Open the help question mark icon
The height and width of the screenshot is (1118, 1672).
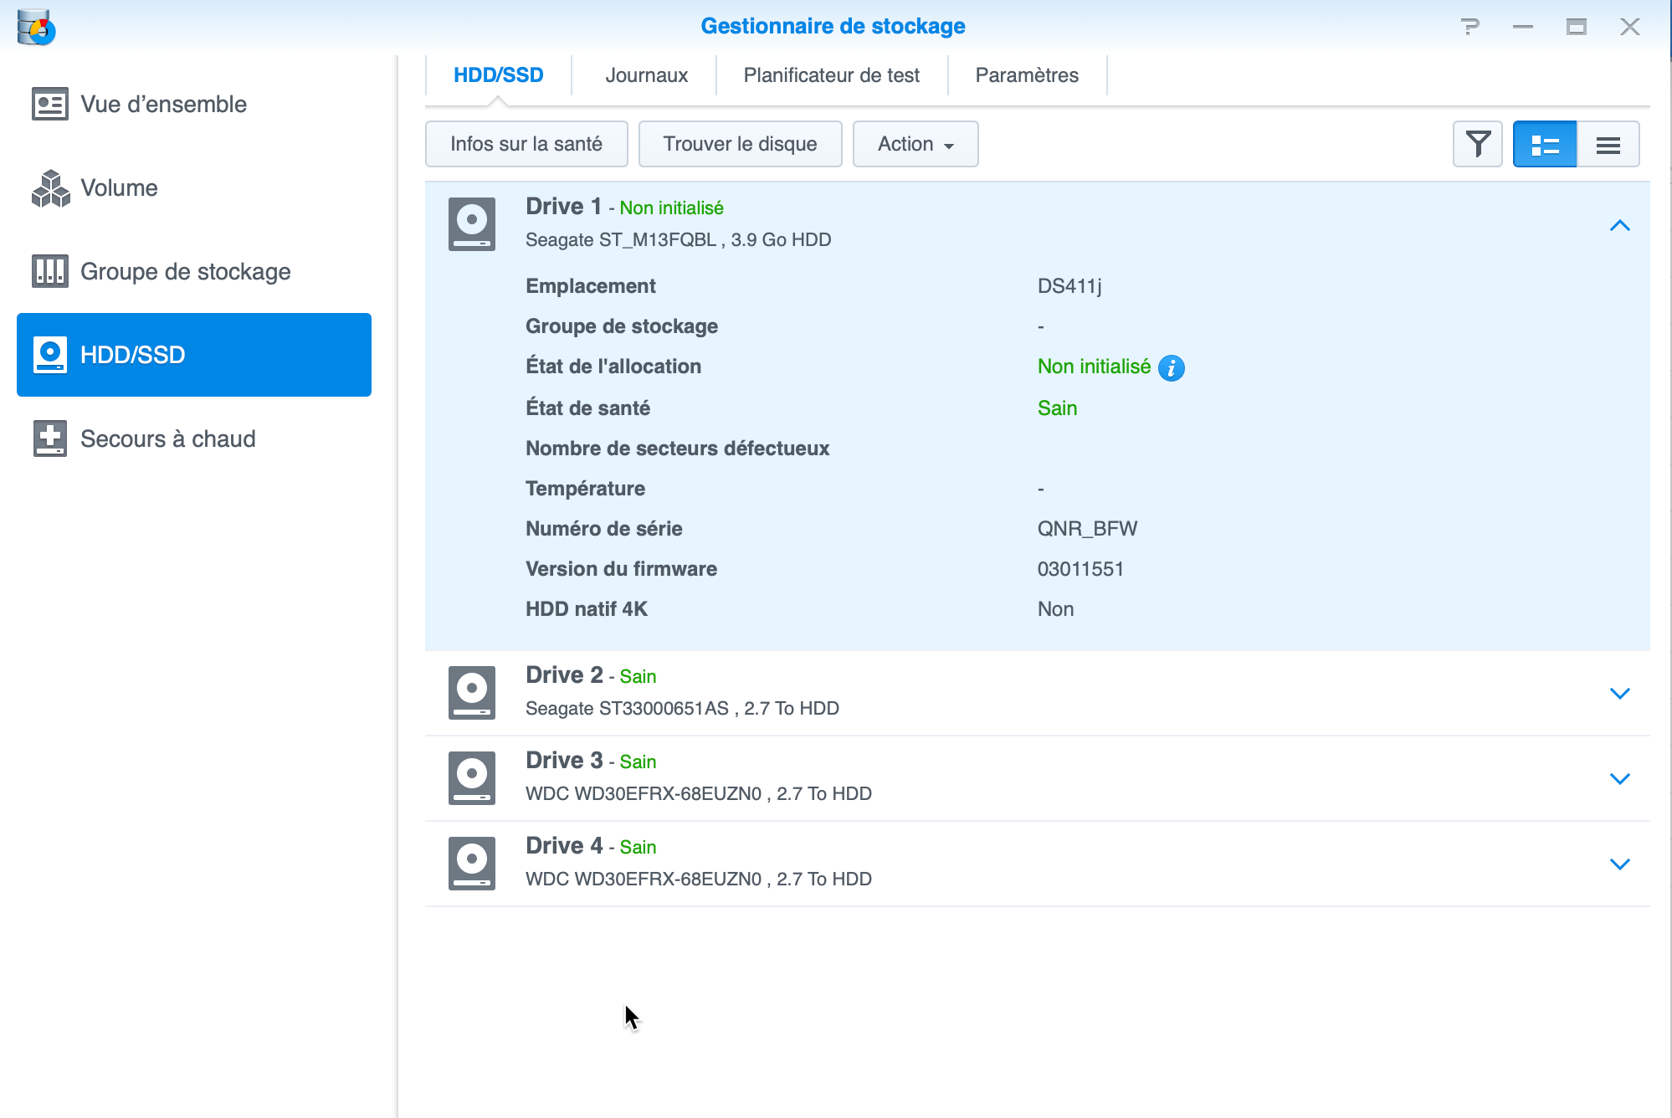[x=1469, y=27]
